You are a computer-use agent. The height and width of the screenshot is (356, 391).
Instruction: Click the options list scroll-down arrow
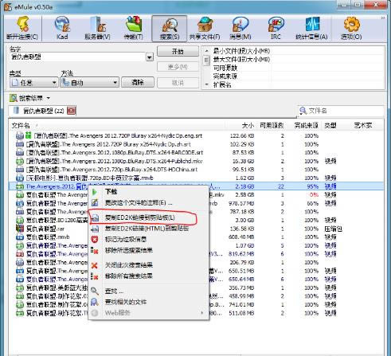206,84
